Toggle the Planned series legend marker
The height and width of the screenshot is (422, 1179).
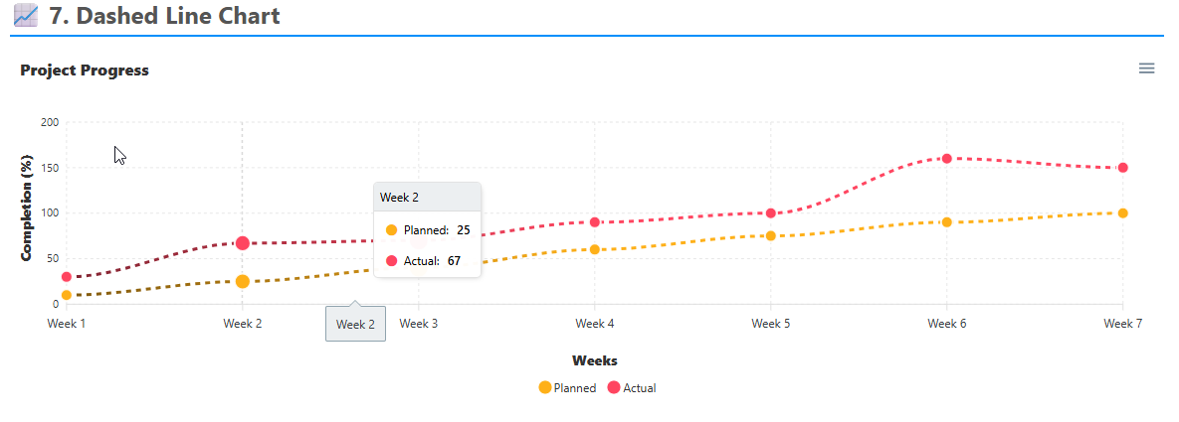coord(544,388)
